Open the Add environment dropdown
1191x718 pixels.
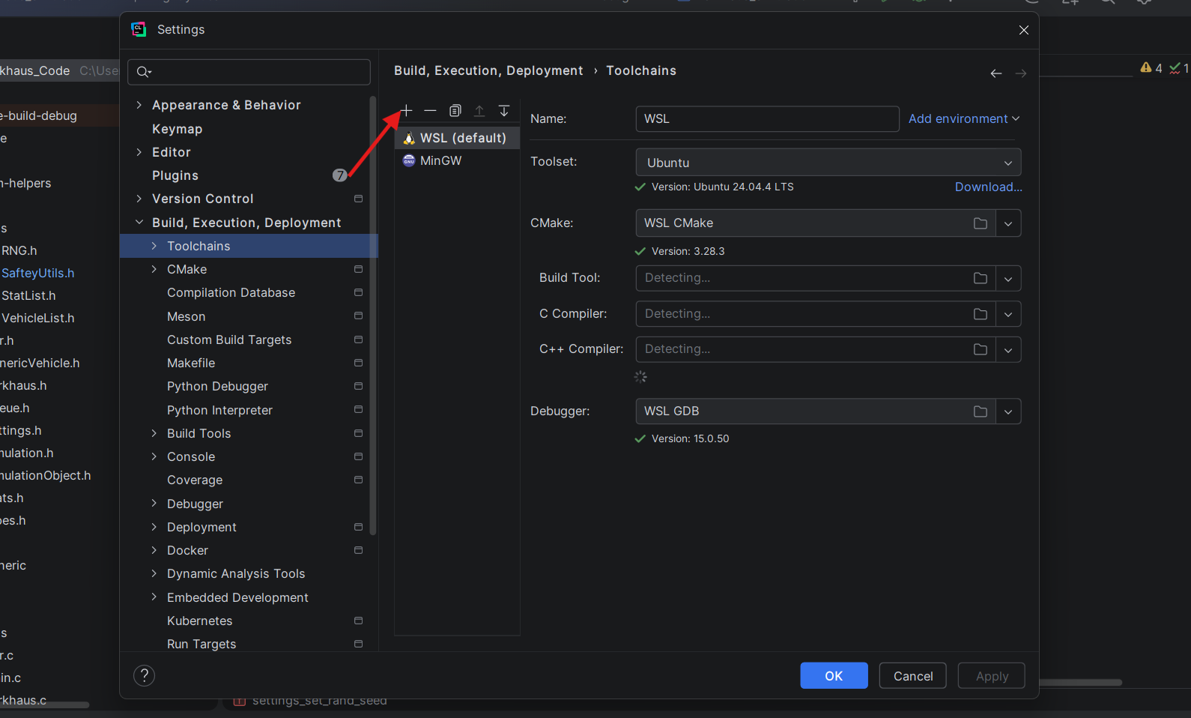pos(964,118)
